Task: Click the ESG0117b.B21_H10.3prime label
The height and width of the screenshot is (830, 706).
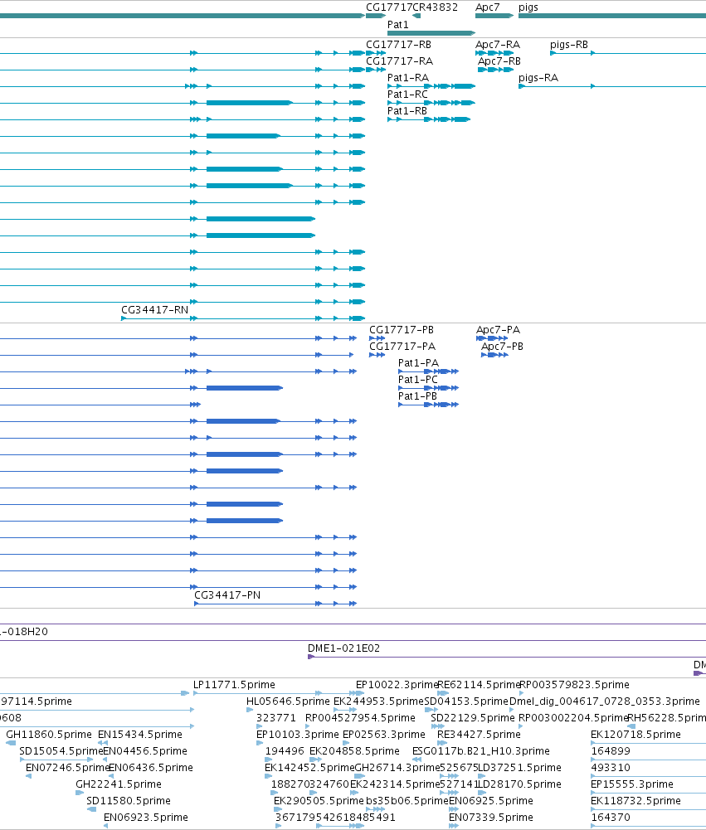Action: (481, 751)
